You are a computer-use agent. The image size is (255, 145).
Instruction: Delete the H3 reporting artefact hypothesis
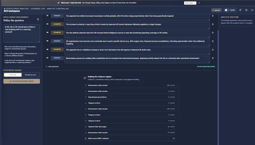click(213, 24)
